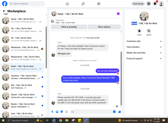
Task: Click the heart reaction on 'Yes Its Still Available' message
Action: click(118, 83)
